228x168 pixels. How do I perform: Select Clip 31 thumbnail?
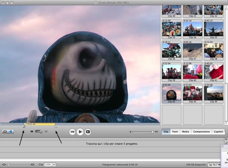click(x=192, y=11)
